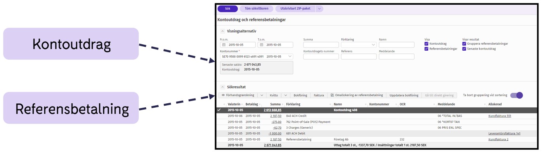
Task: Sort by Förklaring column header
Action: pos(293,104)
